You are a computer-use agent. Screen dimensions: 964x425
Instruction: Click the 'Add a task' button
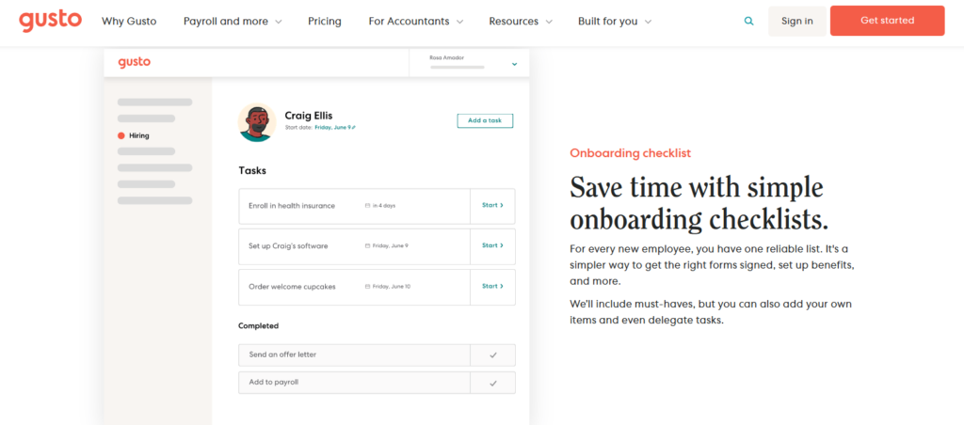pyautogui.click(x=485, y=120)
